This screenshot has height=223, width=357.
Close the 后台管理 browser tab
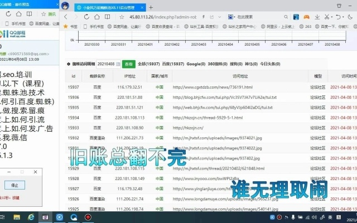(142, 7)
